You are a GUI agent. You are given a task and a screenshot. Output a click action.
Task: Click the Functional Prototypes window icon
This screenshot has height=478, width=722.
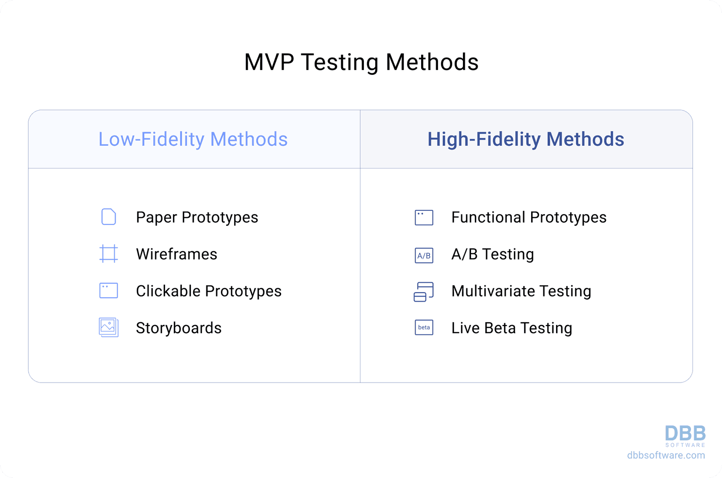(x=424, y=217)
